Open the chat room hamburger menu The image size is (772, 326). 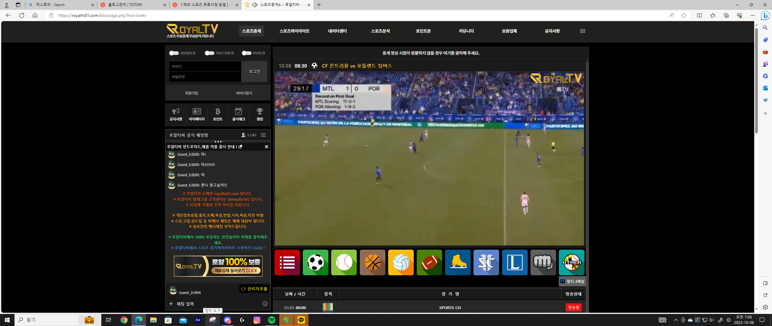(x=263, y=135)
